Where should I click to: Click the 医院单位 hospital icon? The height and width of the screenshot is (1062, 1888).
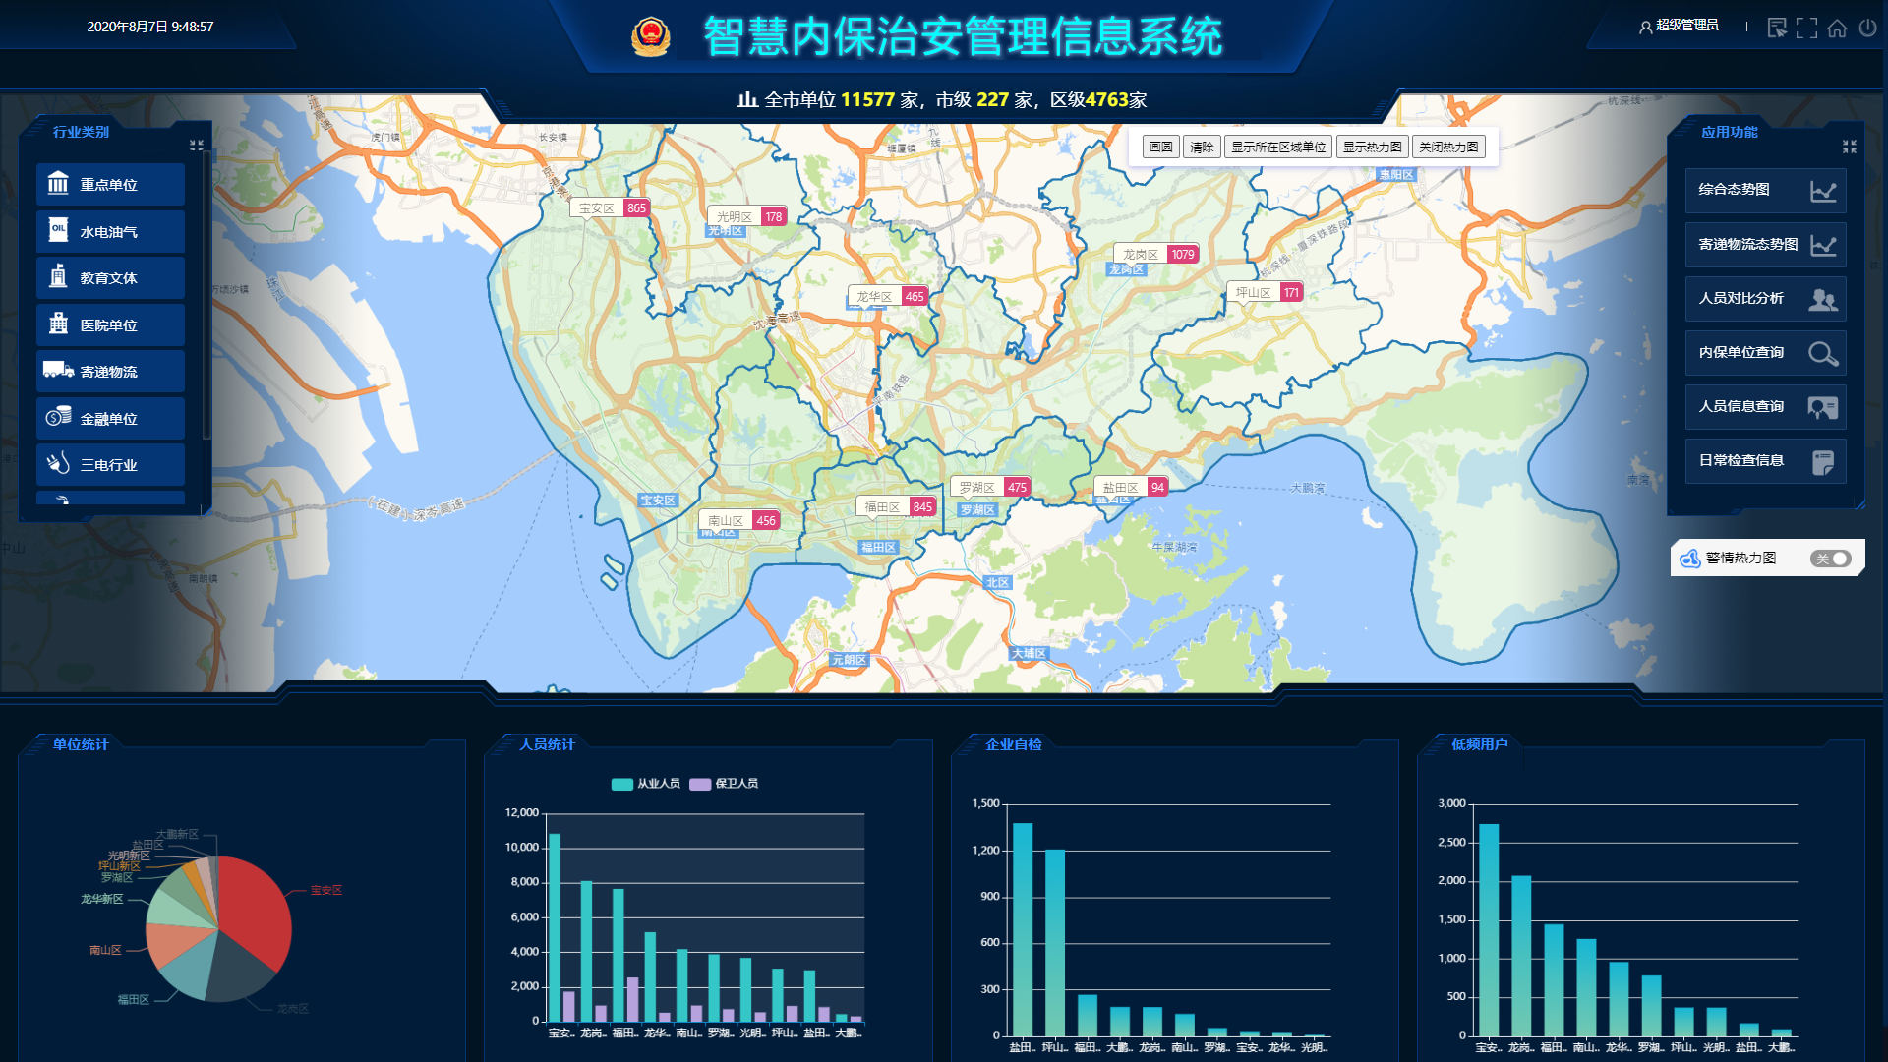58,324
